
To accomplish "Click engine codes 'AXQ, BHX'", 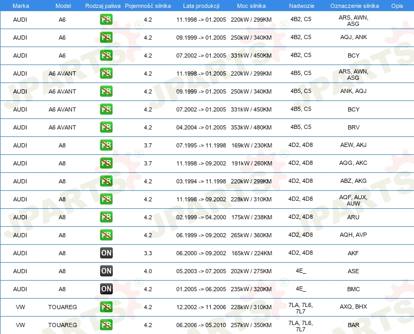I will pos(353,307).
